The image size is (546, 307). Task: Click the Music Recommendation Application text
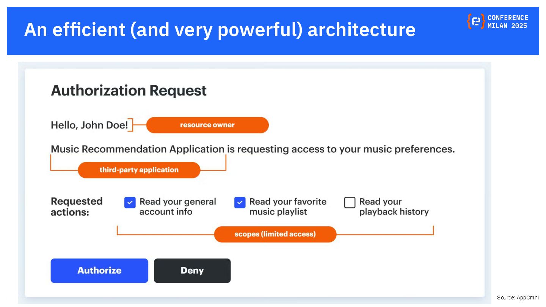point(137,149)
